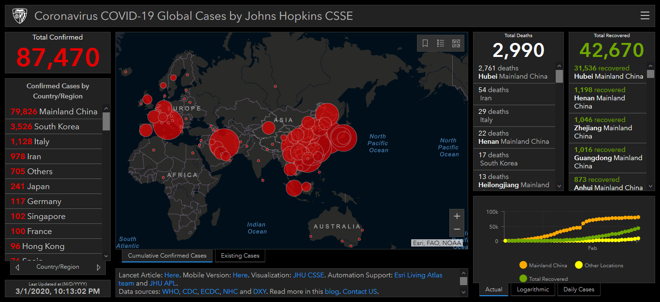Screen dimensions: 660x302
Task: Open the ECDC data source link
Action: (210, 291)
